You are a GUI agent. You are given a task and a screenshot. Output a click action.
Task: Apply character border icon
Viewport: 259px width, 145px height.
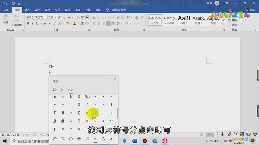[x=87, y=17]
